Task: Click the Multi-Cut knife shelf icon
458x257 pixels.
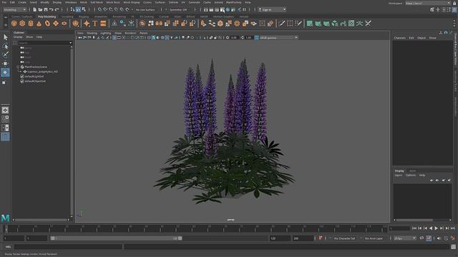Action: coord(281,24)
